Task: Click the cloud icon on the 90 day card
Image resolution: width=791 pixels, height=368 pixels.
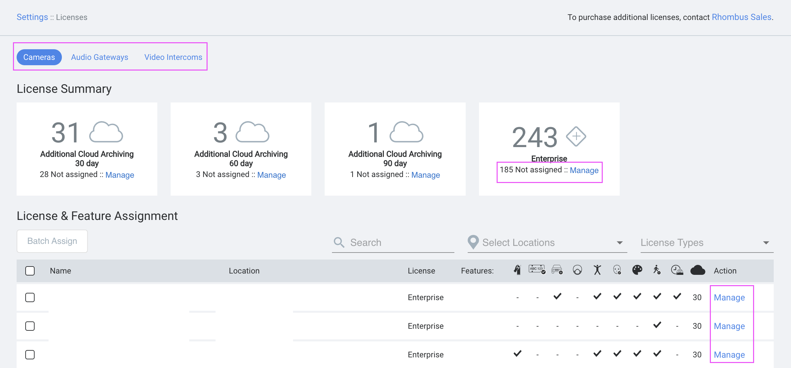Action: coord(406,132)
